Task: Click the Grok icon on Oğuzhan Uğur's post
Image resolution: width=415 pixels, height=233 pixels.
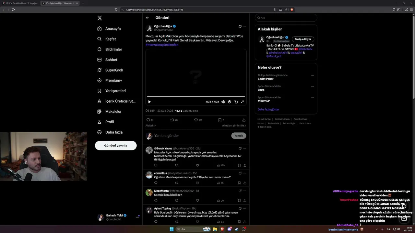Action: 240,26
